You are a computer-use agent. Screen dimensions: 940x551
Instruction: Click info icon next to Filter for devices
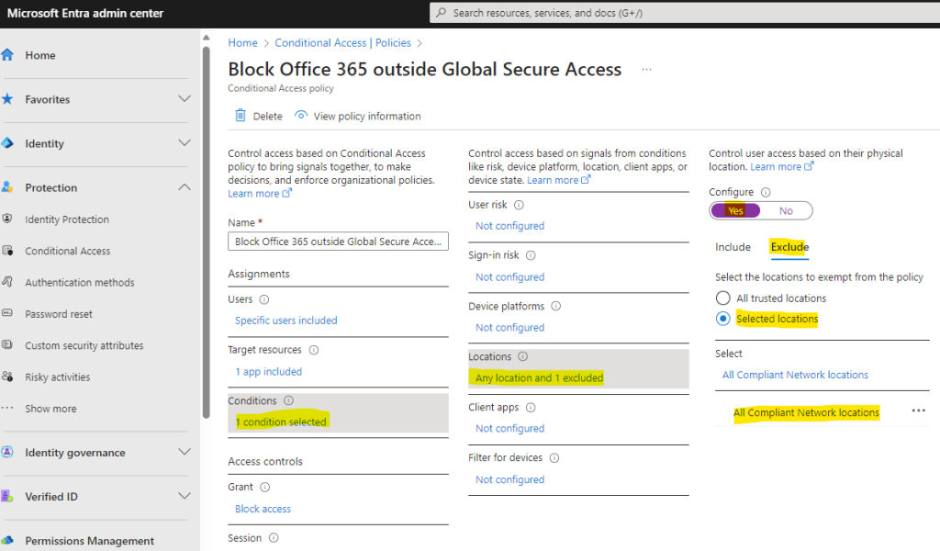coord(554,457)
